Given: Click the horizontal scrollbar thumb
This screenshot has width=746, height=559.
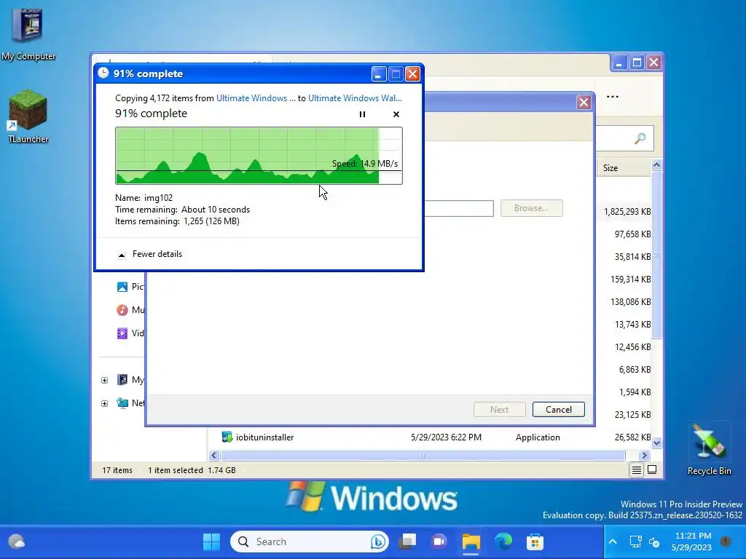Looking at the screenshot, I should pyautogui.click(x=423, y=456).
